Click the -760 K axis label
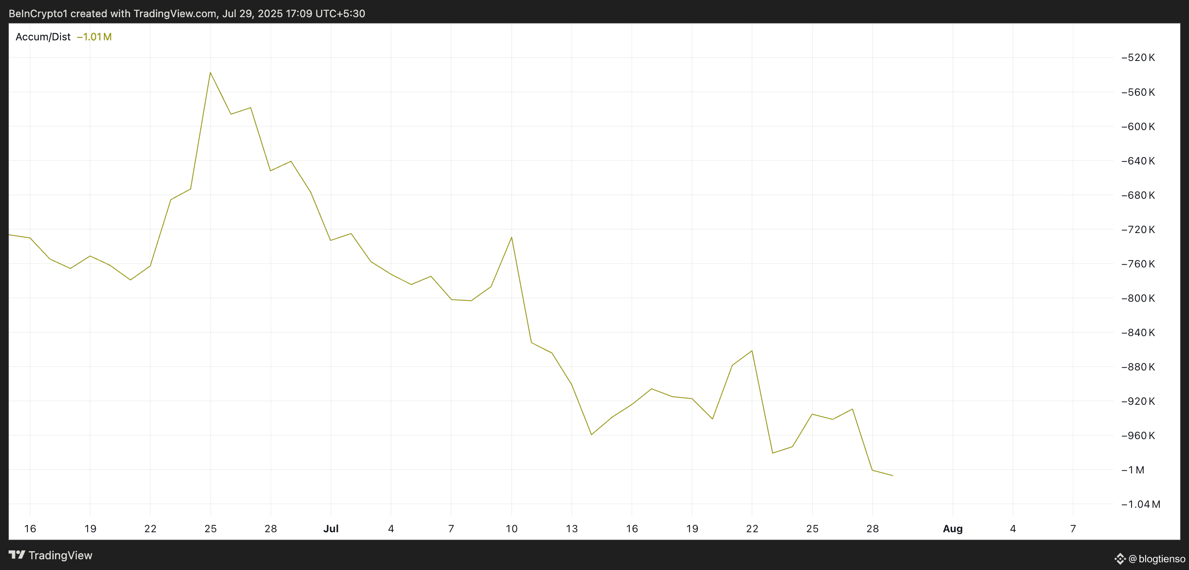 [1138, 264]
